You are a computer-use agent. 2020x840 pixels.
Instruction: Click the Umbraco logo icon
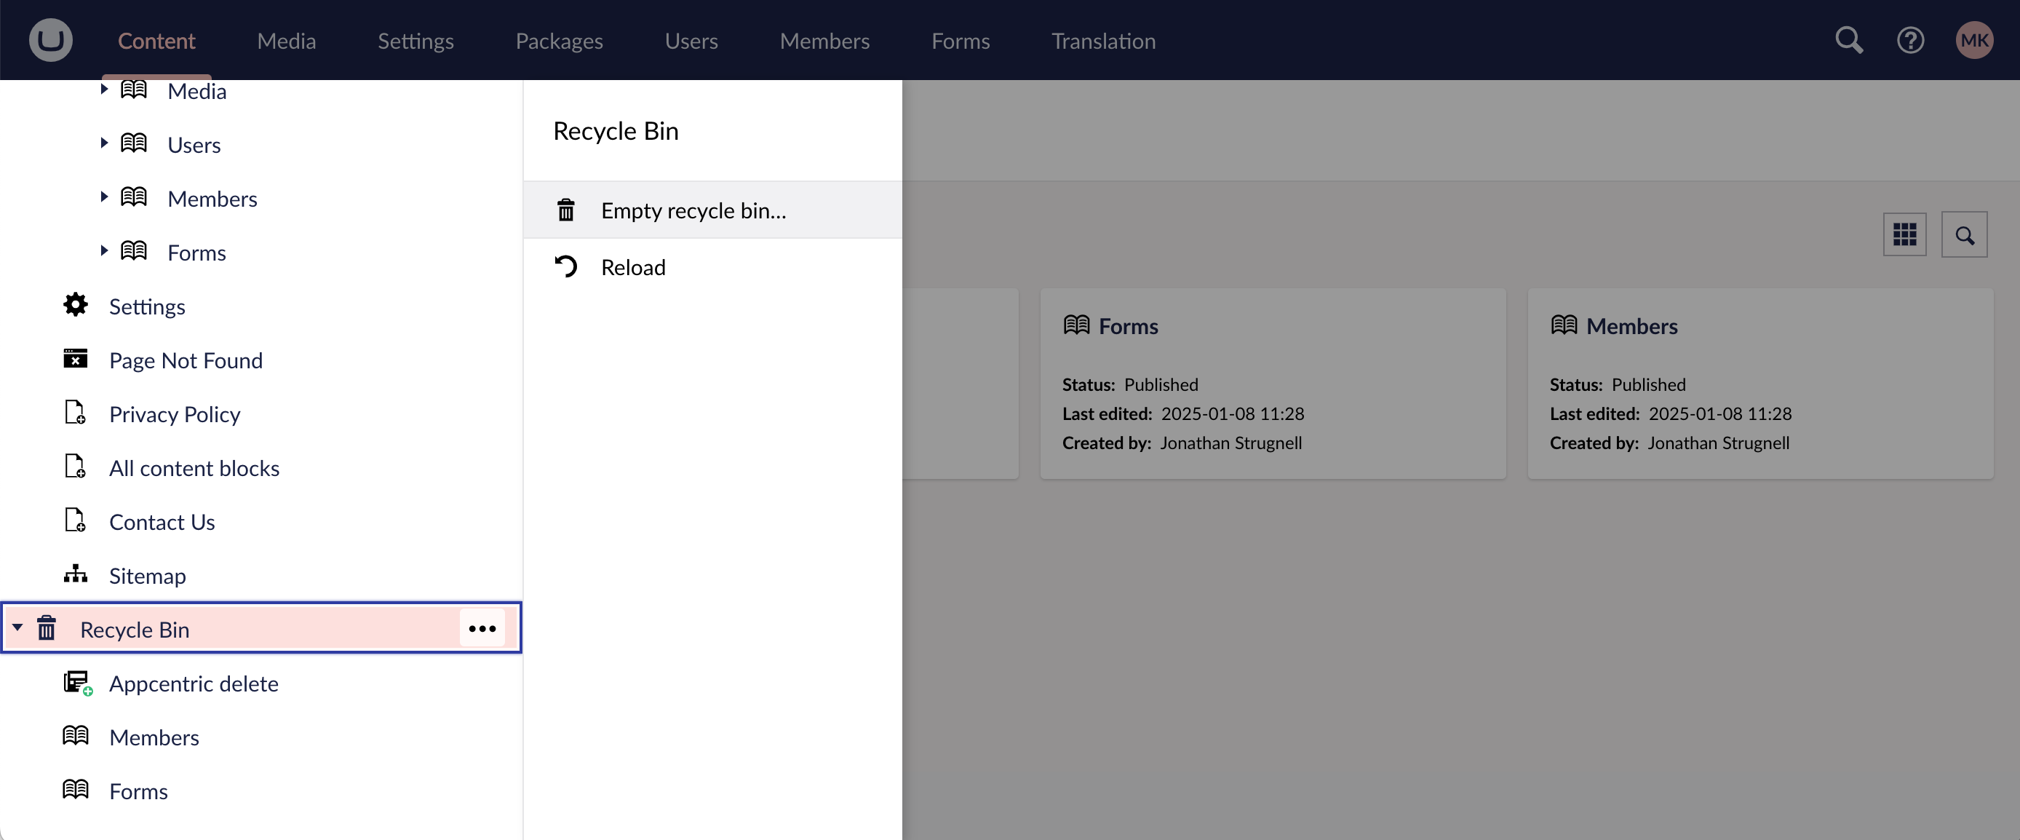(x=50, y=40)
